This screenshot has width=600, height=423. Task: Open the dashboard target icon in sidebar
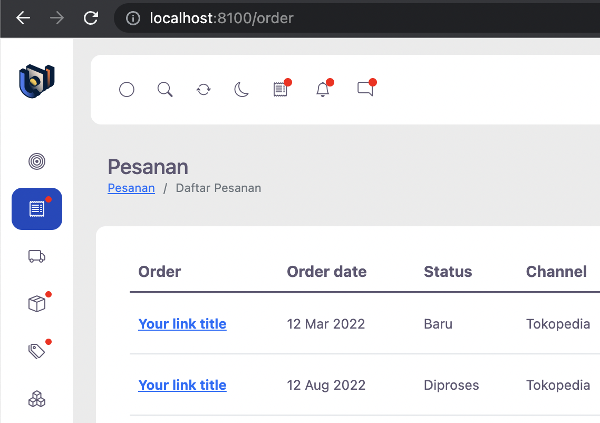(37, 161)
